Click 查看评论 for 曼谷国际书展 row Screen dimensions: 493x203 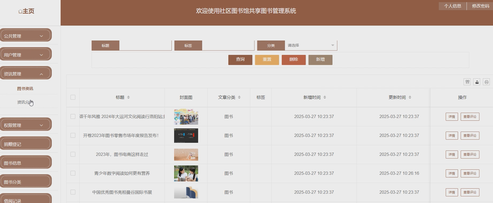point(470,192)
